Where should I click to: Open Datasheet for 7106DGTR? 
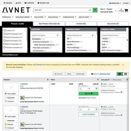tap(11, 98)
